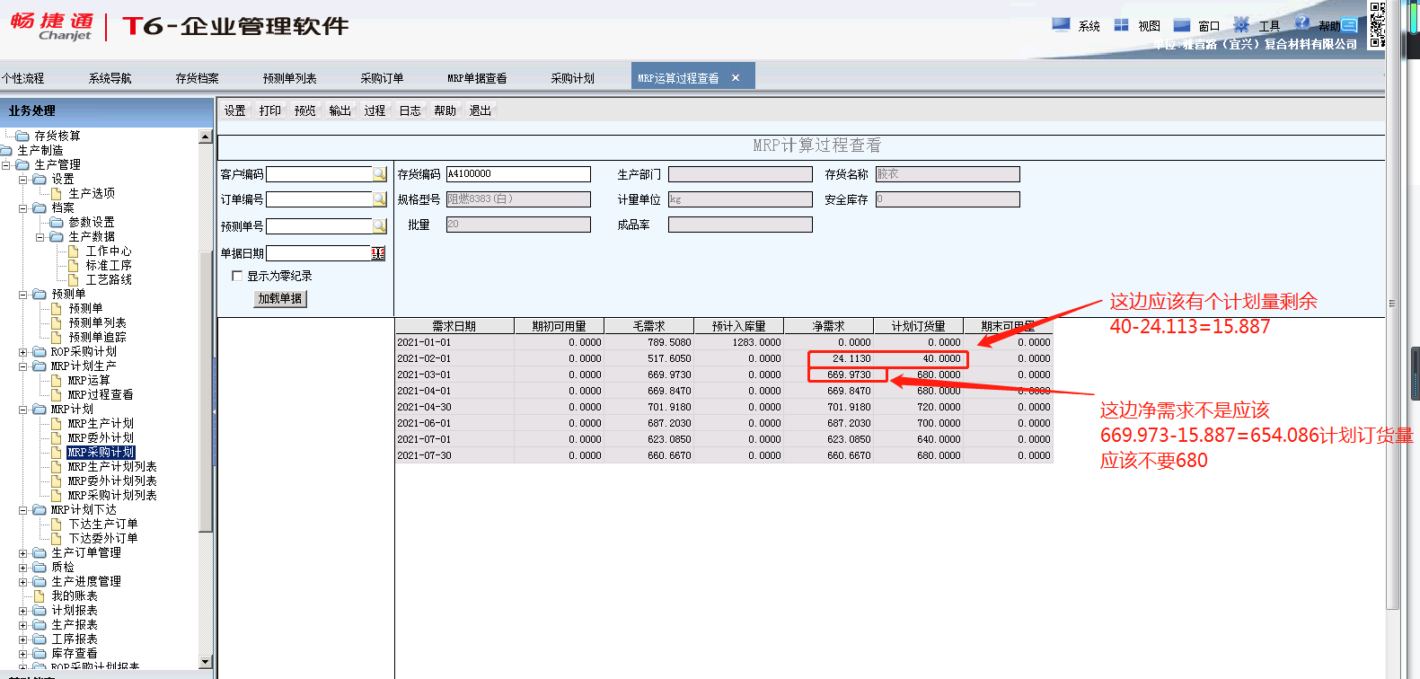Click the 输出 toolbar button
This screenshot has height=679, width=1420.
(340, 110)
